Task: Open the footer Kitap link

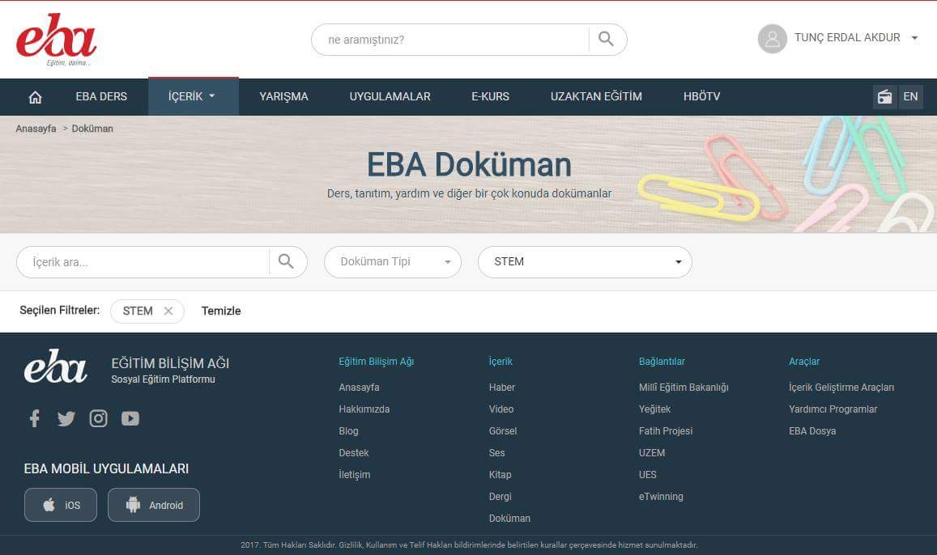Action: (500, 474)
